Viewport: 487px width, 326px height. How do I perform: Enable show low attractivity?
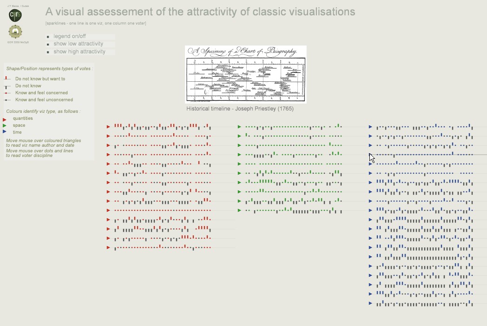(80, 44)
